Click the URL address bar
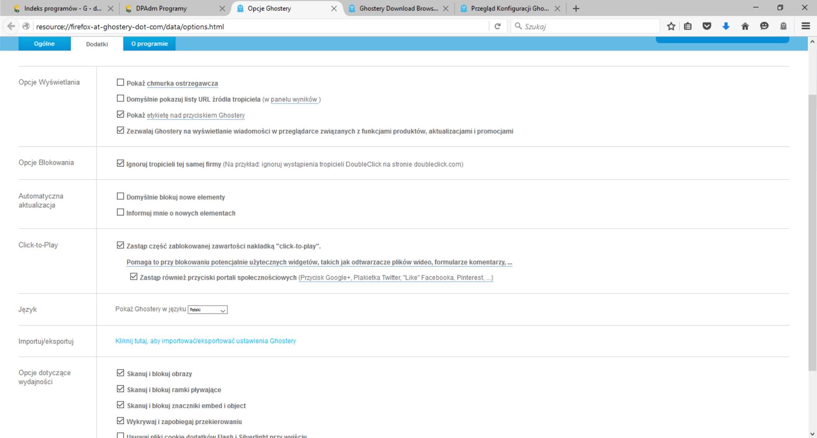Image resolution: width=817 pixels, height=438 pixels. pos(260,27)
